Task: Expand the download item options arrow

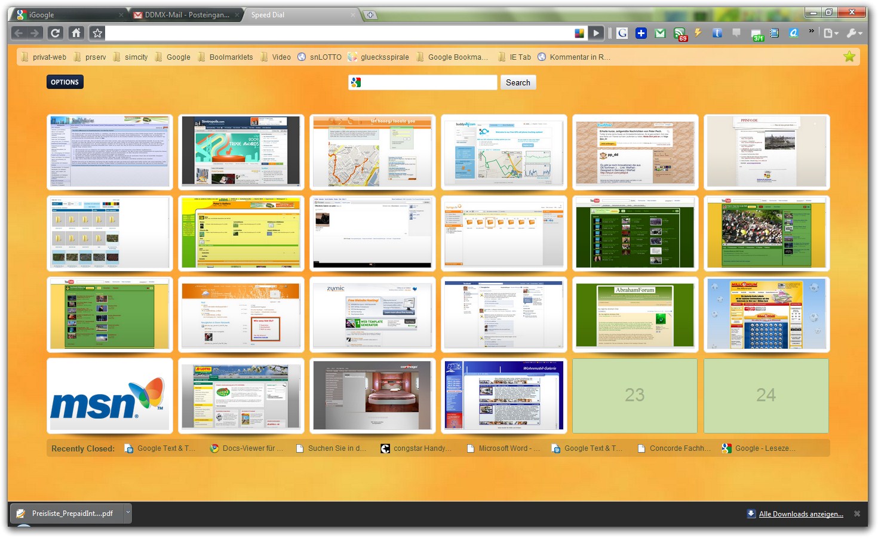Action: click(127, 512)
